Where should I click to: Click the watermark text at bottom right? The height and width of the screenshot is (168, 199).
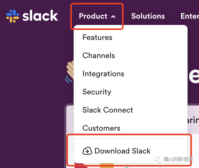click(x=178, y=159)
